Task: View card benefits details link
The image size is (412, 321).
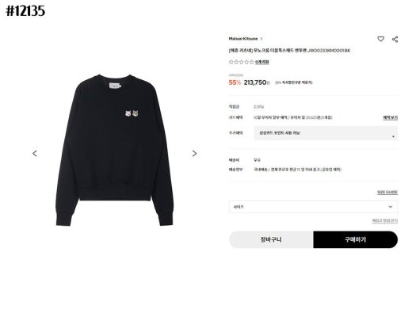Action: tap(391, 117)
